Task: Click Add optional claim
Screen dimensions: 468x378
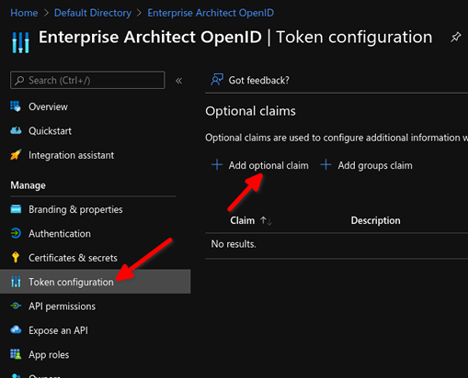Action: tap(260, 165)
